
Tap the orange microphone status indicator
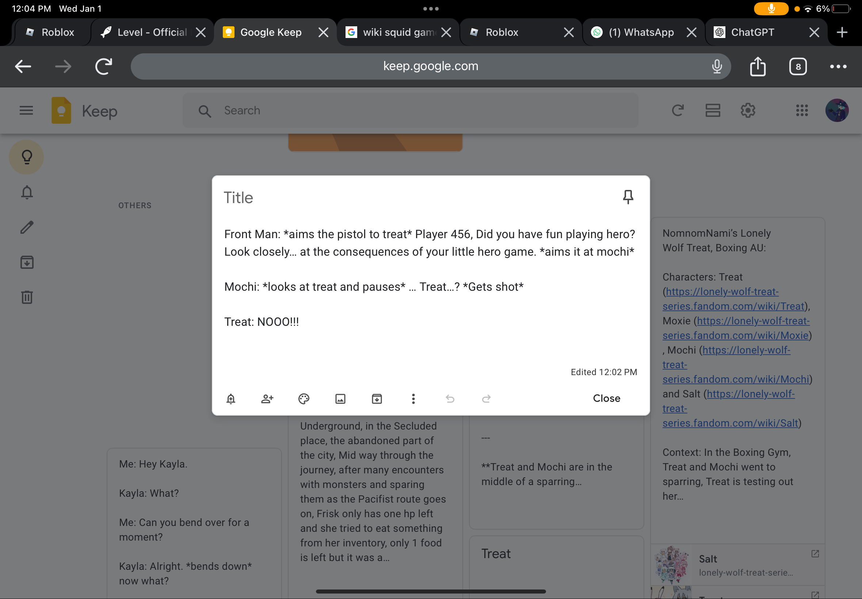point(771,8)
